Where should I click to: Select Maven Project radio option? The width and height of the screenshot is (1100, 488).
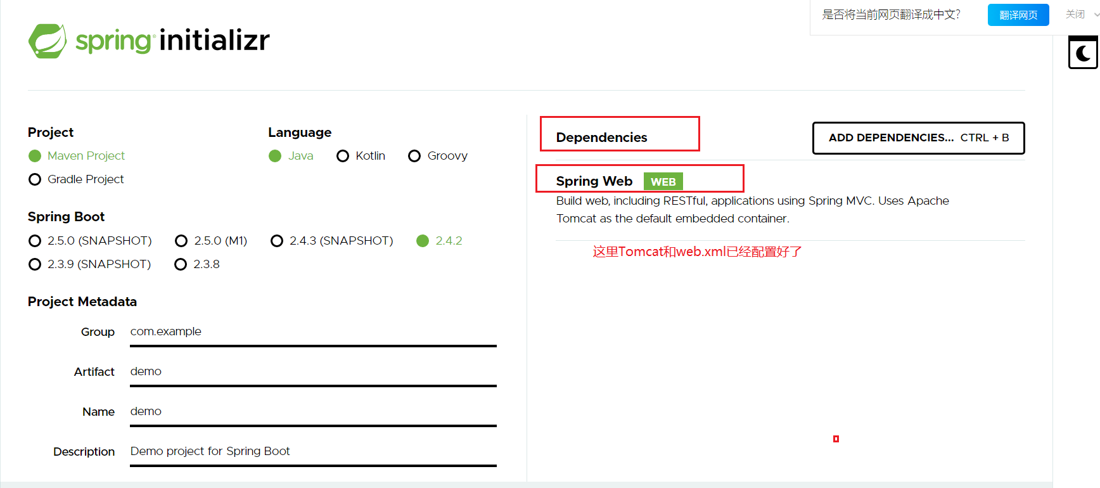[x=77, y=156]
